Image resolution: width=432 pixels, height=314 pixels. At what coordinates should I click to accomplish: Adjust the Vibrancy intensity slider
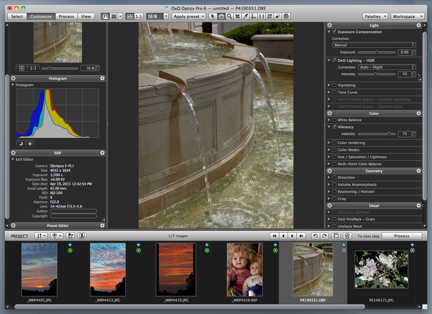tap(389, 134)
